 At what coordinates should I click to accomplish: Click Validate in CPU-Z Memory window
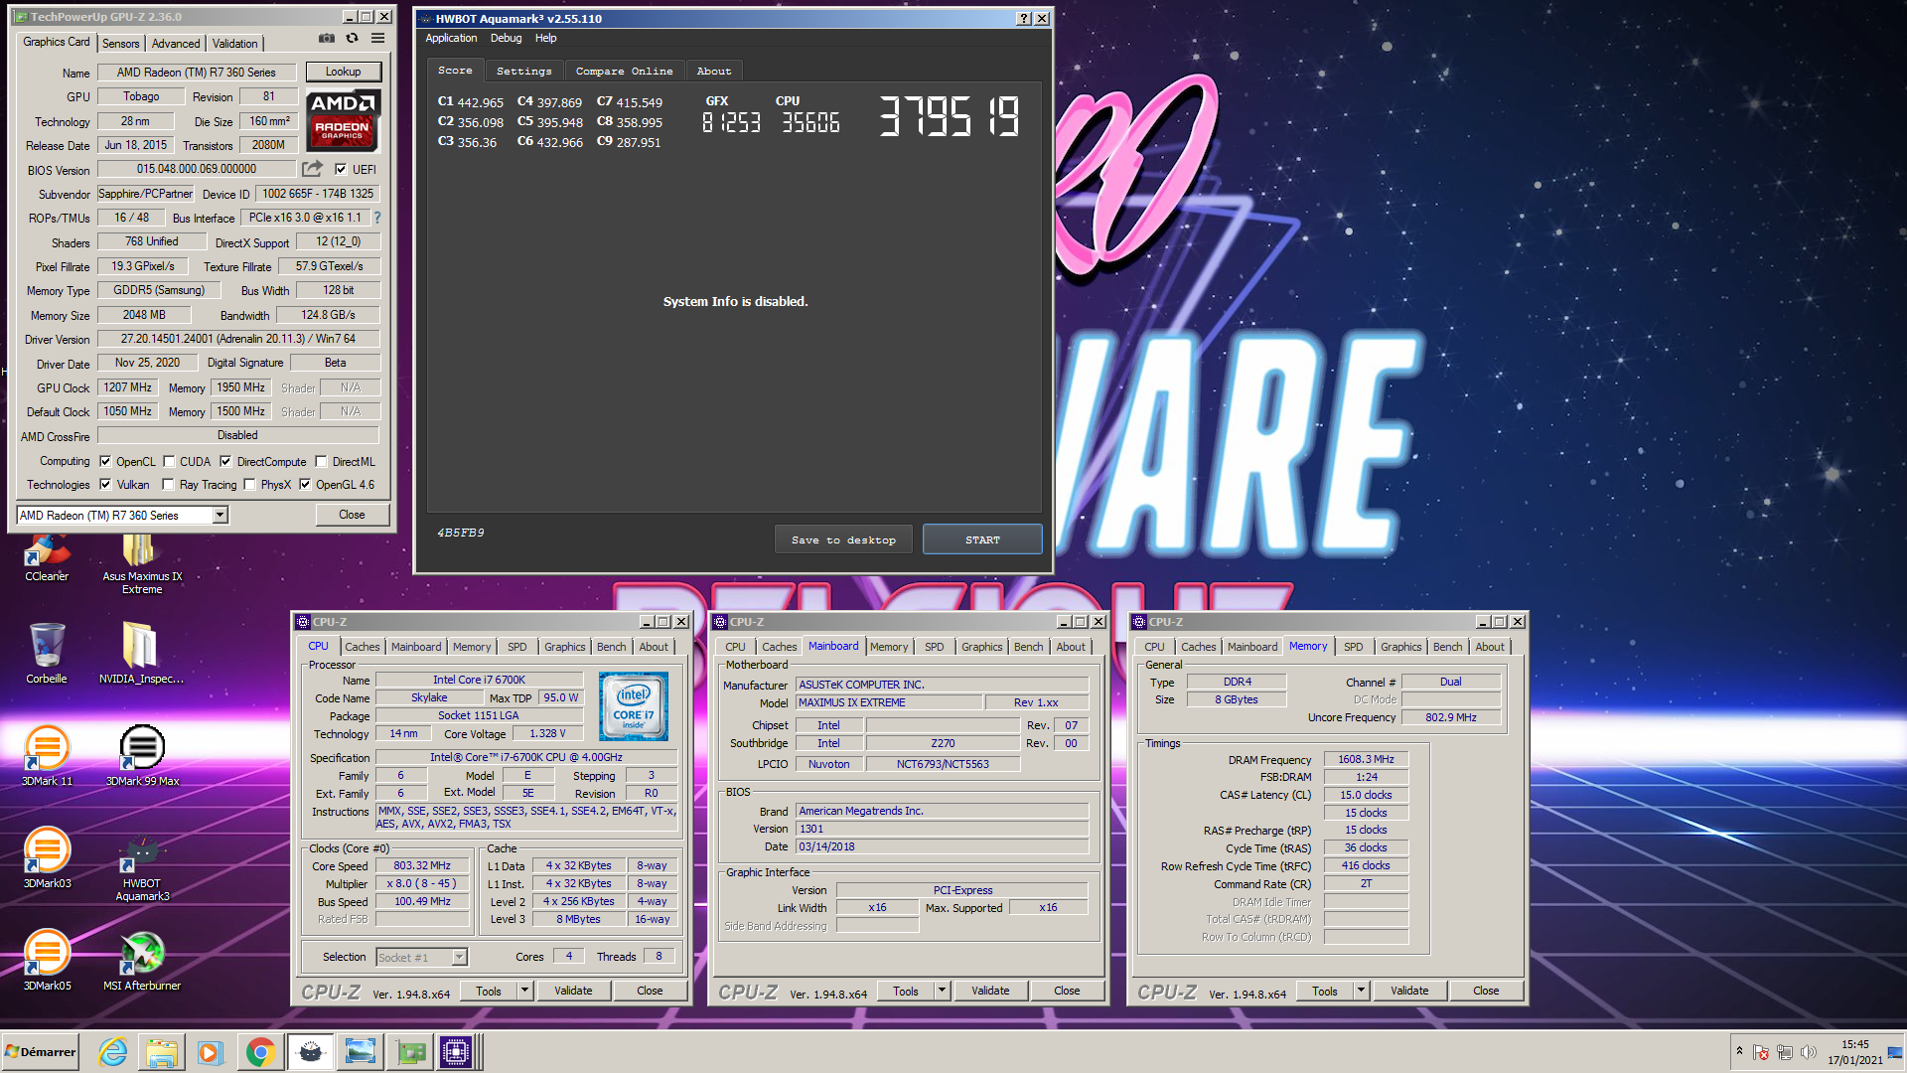click(1409, 991)
